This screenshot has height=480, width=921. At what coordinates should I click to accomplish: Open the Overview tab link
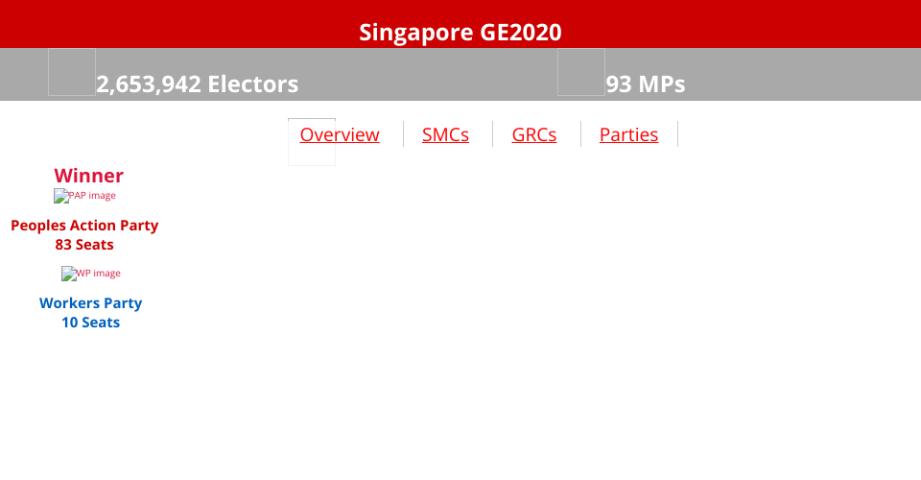340,134
